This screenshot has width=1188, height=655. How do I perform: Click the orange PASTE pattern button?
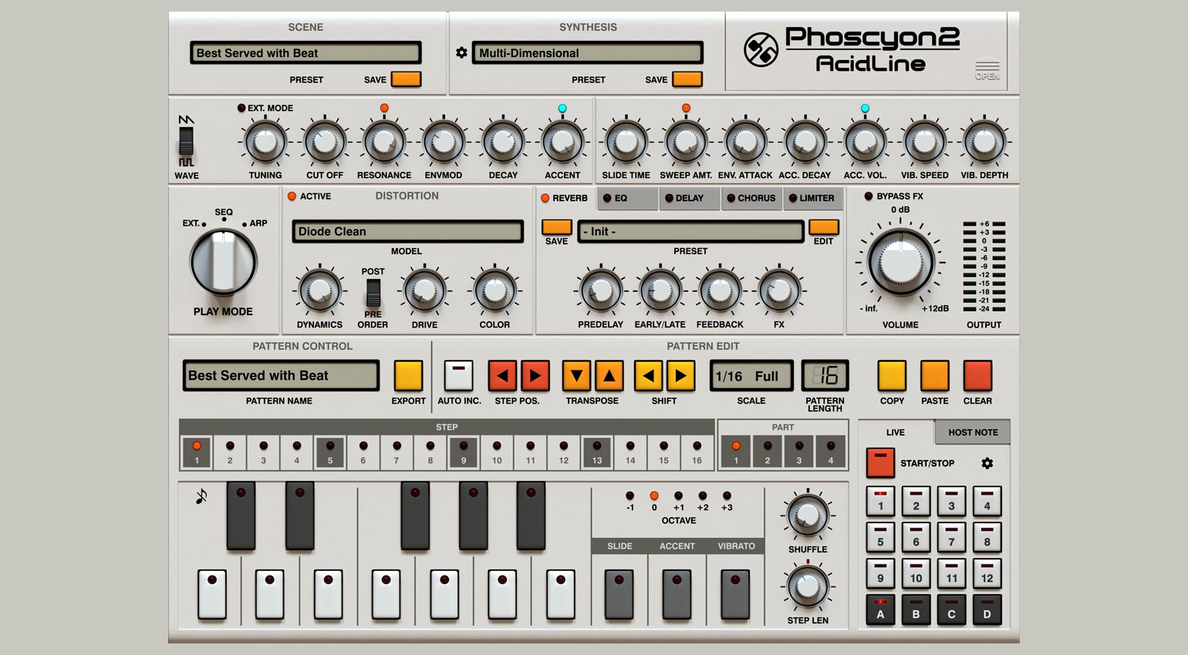tap(935, 376)
